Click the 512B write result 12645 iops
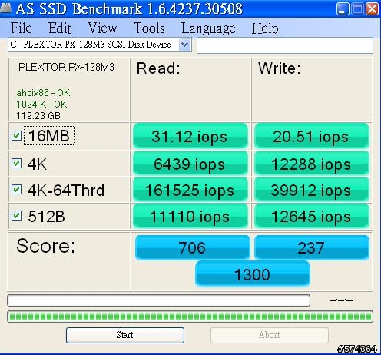Screen dimensions: 381x355 coord(311,217)
